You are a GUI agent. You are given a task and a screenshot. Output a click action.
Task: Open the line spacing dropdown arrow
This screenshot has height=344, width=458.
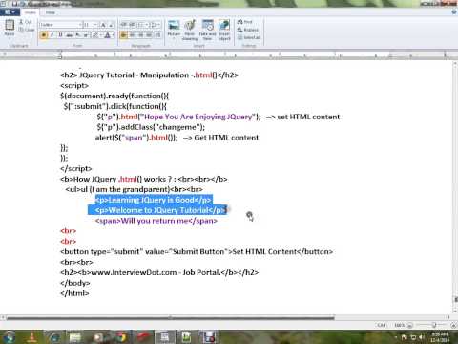click(159, 25)
